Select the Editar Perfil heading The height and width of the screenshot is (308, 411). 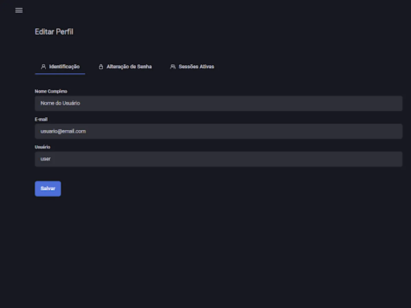(54, 32)
